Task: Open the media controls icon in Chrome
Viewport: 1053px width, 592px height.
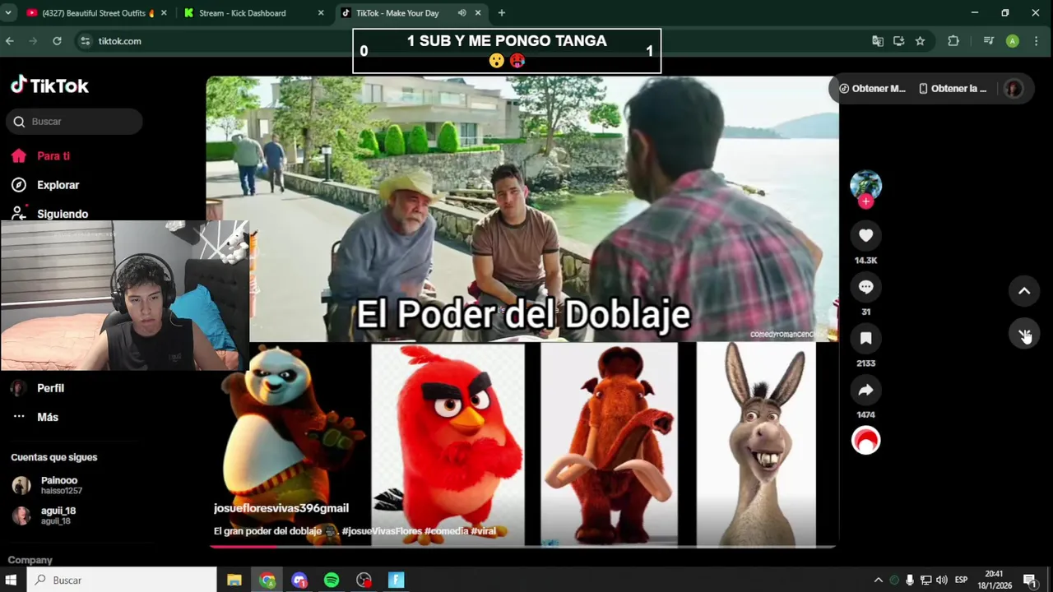Action: click(989, 41)
